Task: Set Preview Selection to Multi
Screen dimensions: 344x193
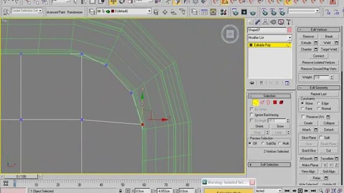Action: [x=279, y=144]
